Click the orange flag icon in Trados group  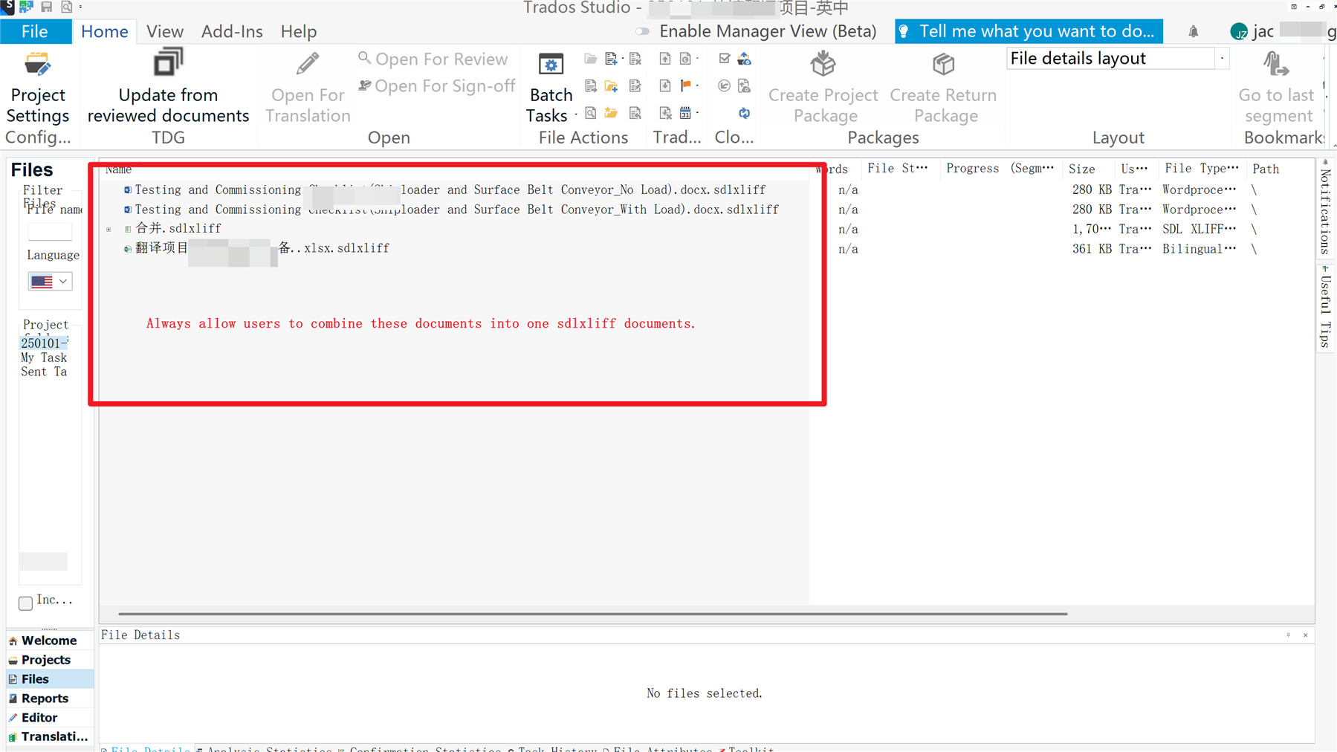687,85
